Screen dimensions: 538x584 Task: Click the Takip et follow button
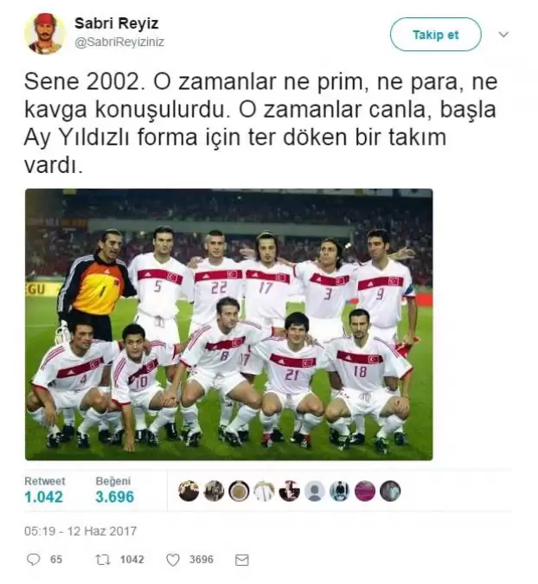point(436,35)
